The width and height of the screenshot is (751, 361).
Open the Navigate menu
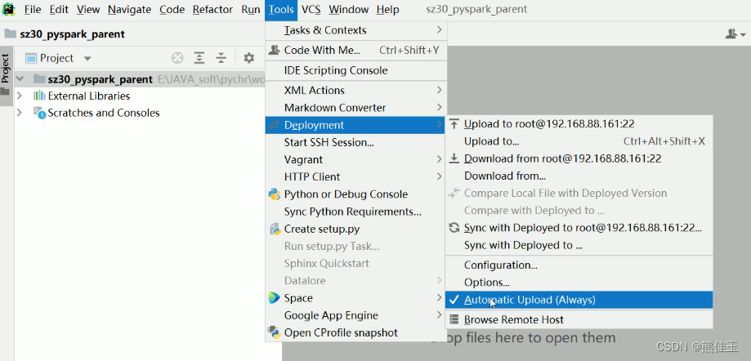(129, 10)
